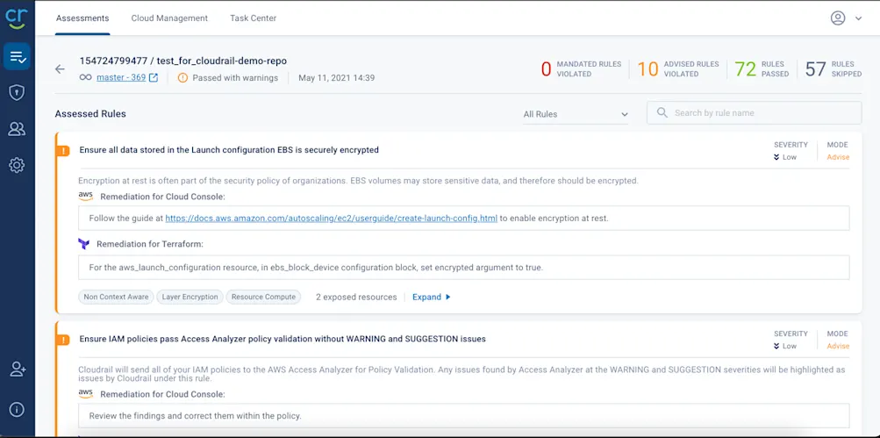
Task: Click the 72 Rules Passed counter
Action: pyautogui.click(x=762, y=69)
